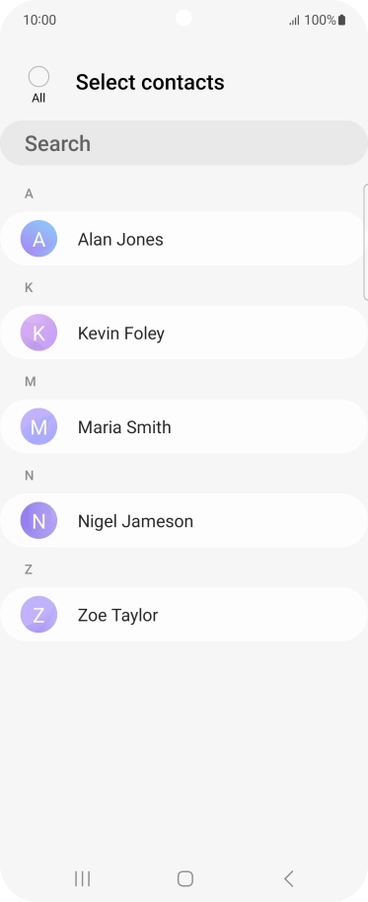
Task: Click the Search contacts field
Action: [184, 143]
